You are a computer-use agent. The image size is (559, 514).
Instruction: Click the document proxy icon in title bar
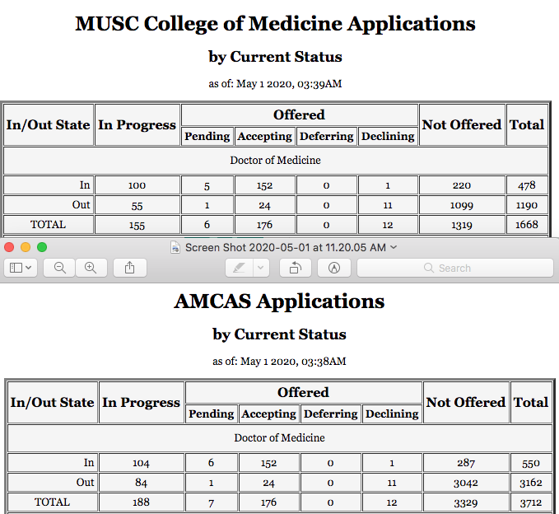click(x=175, y=247)
